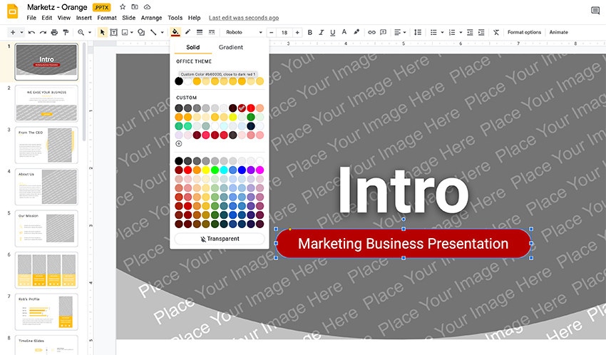Click the fill color bucket icon
The width and height of the screenshot is (606, 355).
175,33
